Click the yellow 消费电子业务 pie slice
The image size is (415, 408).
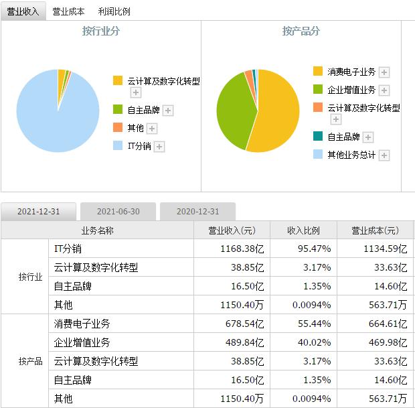tap(278, 111)
